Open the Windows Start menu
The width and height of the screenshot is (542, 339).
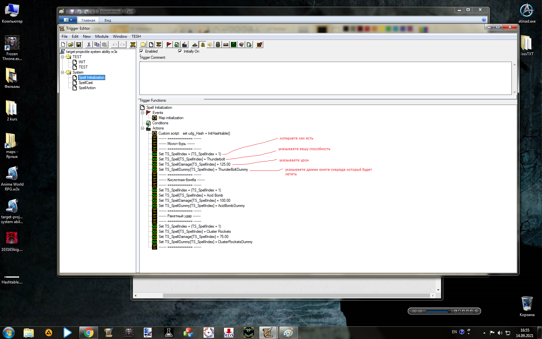click(9, 333)
